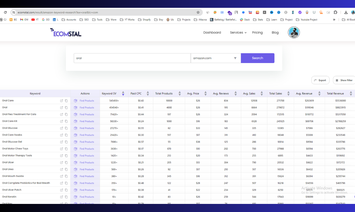Image resolution: width=355 pixels, height=212 pixels.
Task: Go to Dashboard
Action: click(212, 33)
